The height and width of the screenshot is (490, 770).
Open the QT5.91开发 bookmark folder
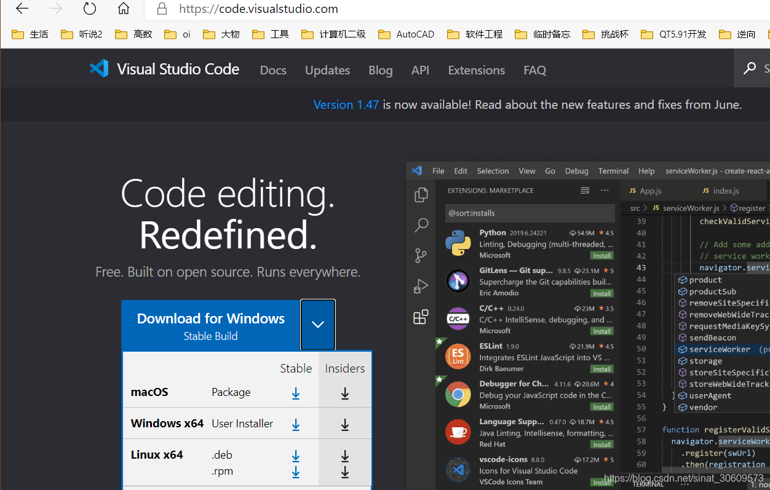click(673, 34)
